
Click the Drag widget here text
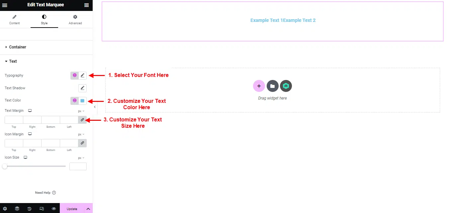(273, 98)
